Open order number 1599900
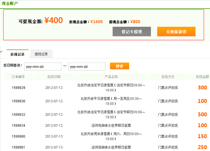The height and width of the screenshot is (151, 210). click(x=19, y=136)
